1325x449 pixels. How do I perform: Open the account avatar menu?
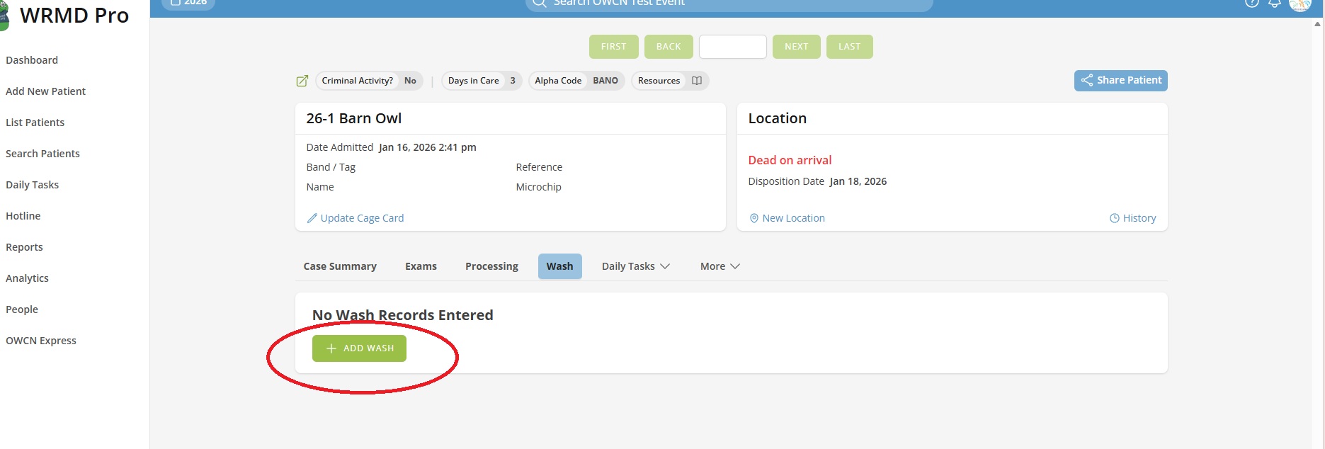[1300, 4]
